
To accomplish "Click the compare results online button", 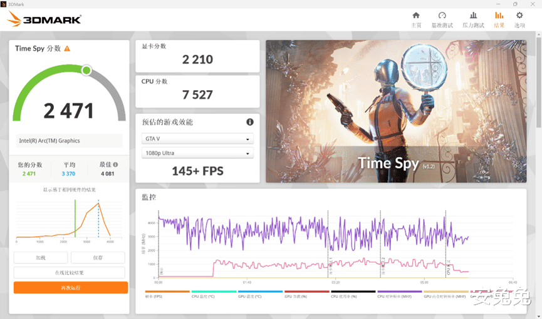I will [x=69, y=272].
